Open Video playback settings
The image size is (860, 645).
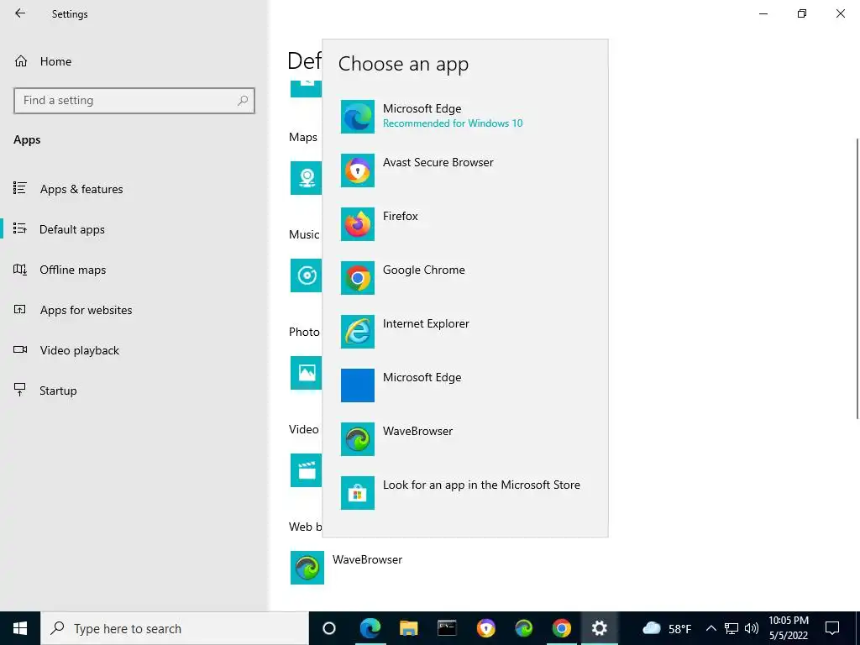66,350
